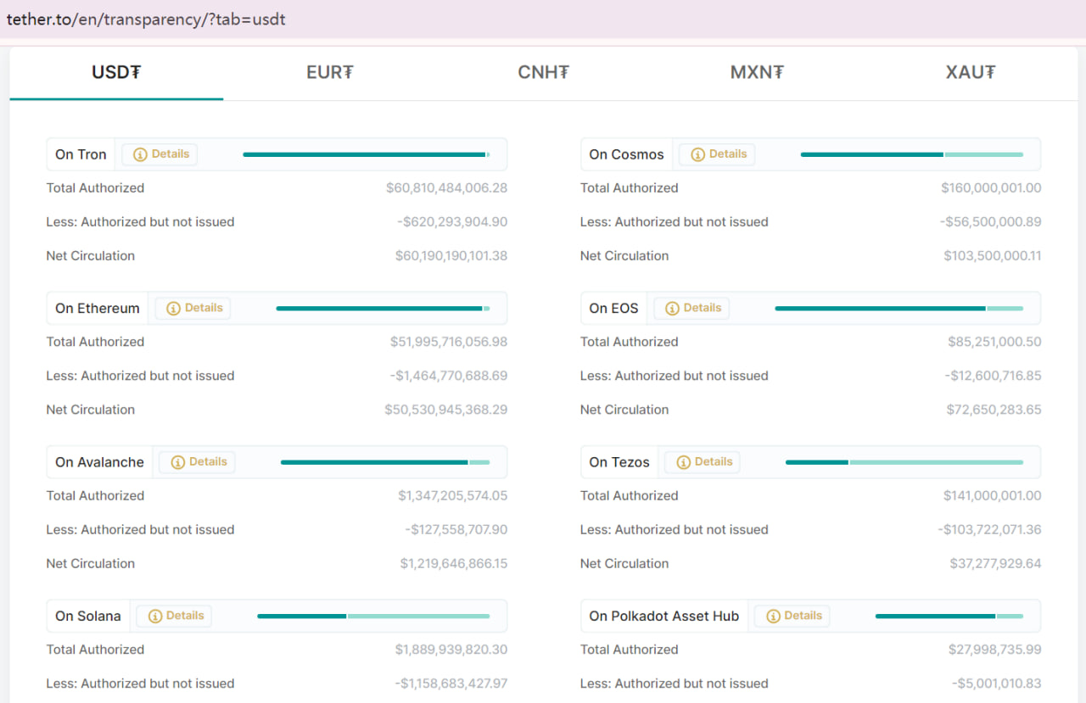Viewport: 1086px width, 703px height.
Task: Click the On Tron label
Action: tap(81, 154)
